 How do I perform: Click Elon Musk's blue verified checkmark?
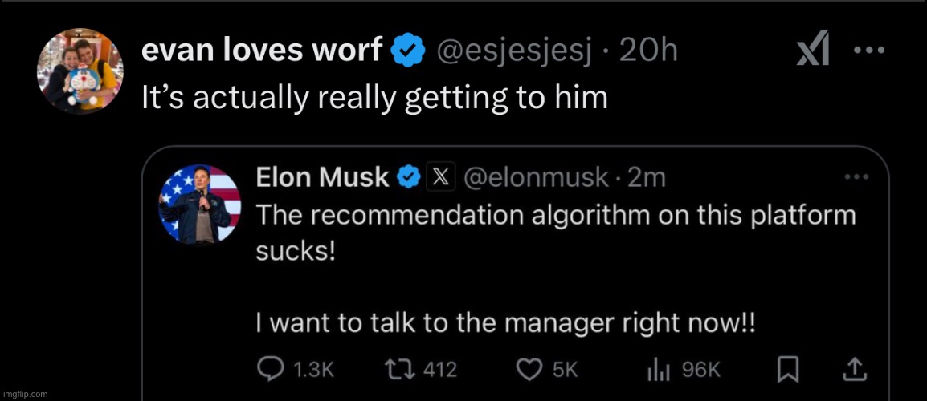pyautogui.click(x=410, y=177)
